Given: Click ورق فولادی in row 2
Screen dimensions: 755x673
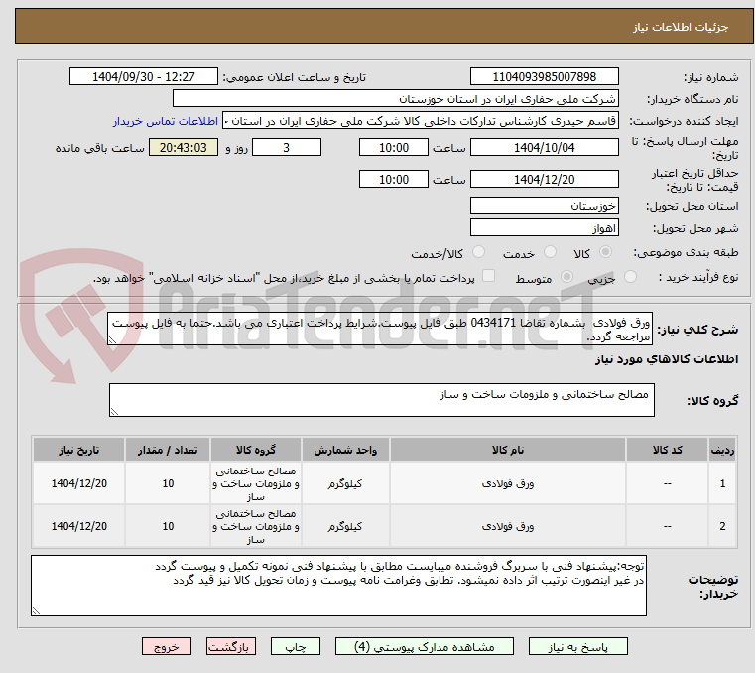Looking at the screenshot, I should (x=508, y=526).
